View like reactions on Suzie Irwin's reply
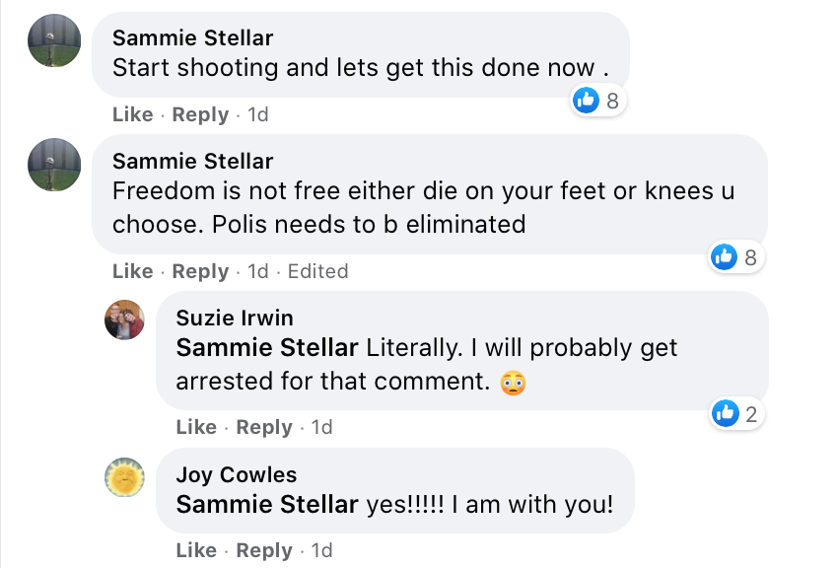 click(x=736, y=414)
